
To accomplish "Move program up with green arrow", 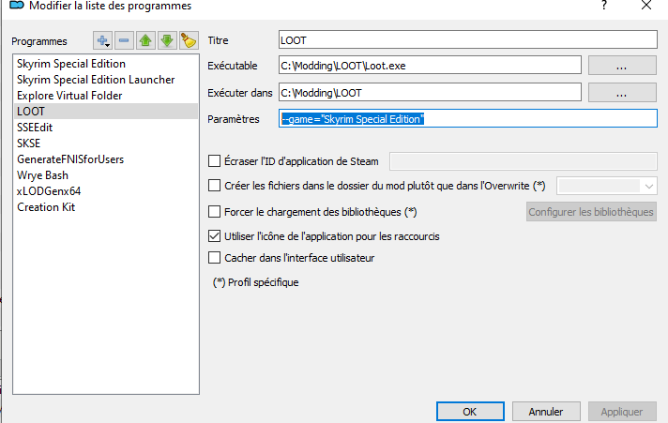I will (x=145, y=41).
